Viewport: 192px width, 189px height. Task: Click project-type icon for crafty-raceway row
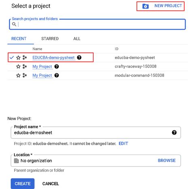click(x=25, y=66)
